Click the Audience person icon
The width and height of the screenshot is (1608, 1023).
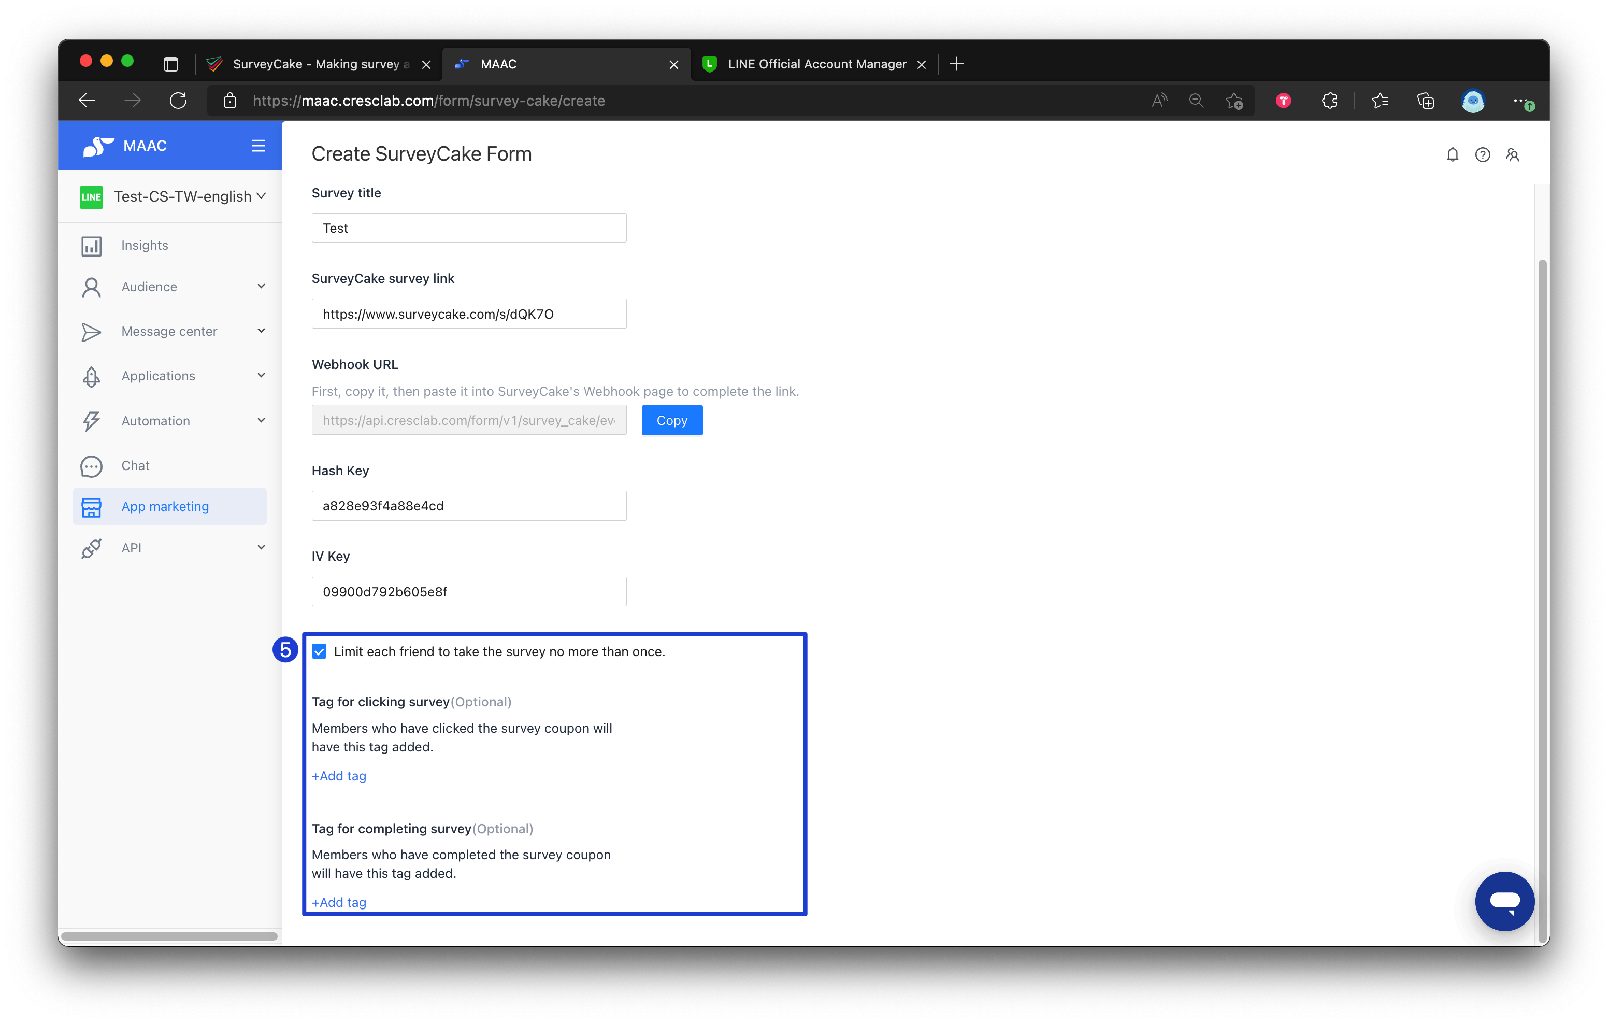coord(92,287)
